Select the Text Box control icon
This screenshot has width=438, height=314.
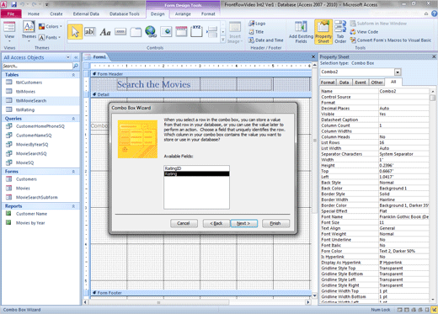click(x=90, y=32)
